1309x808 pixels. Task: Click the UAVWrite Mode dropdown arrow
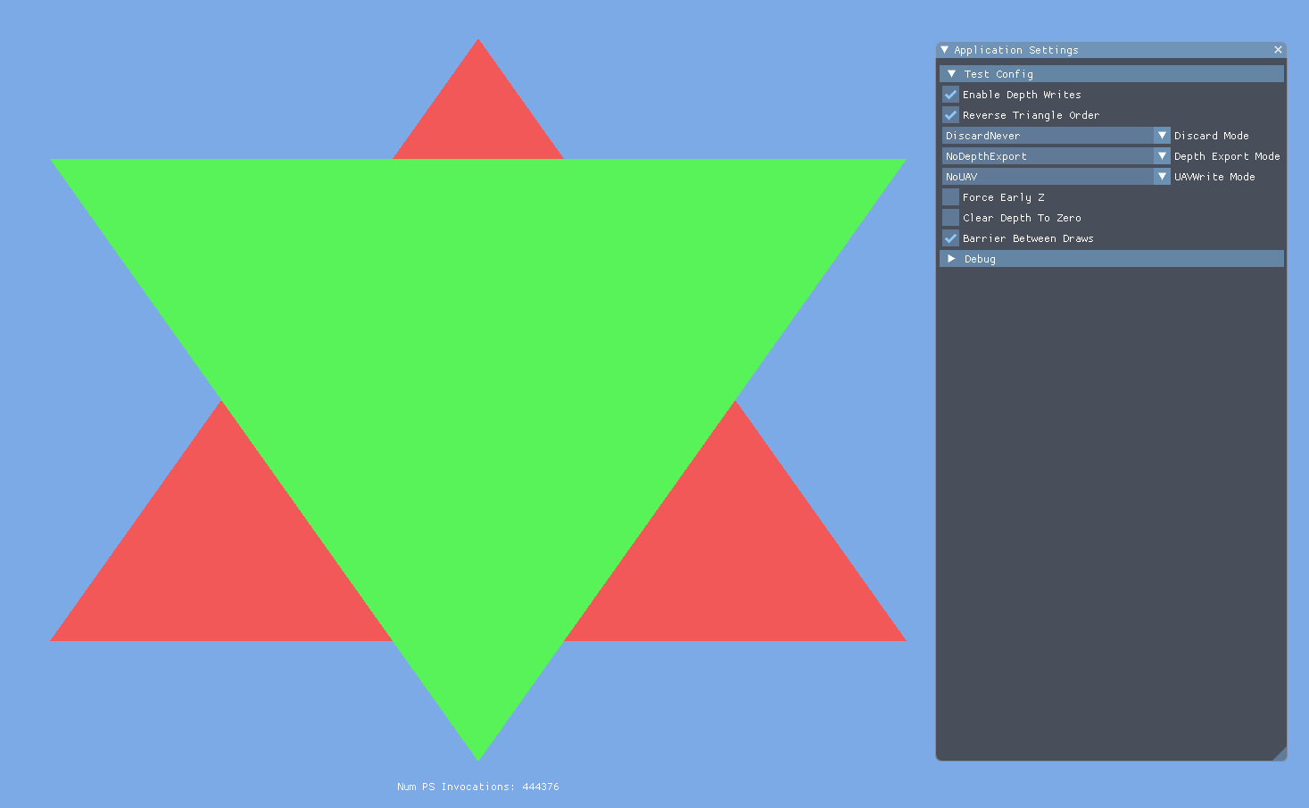1162,177
